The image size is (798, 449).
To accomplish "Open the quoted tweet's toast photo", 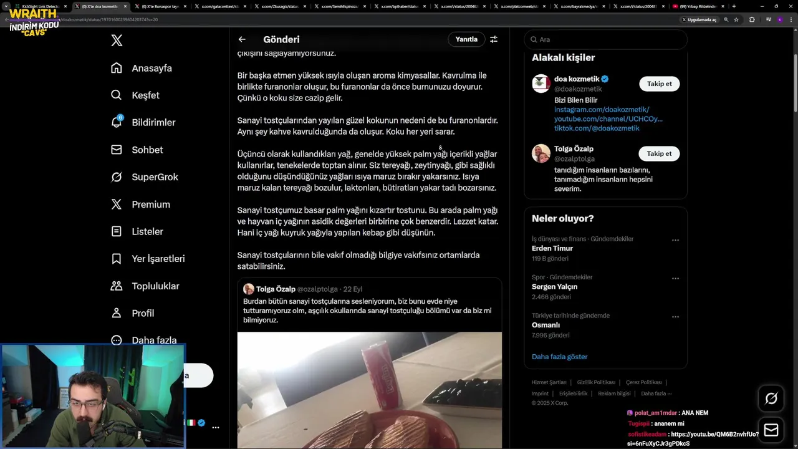I will pos(369,390).
